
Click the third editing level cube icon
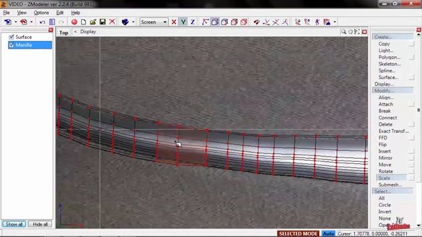pyautogui.click(x=224, y=22)
